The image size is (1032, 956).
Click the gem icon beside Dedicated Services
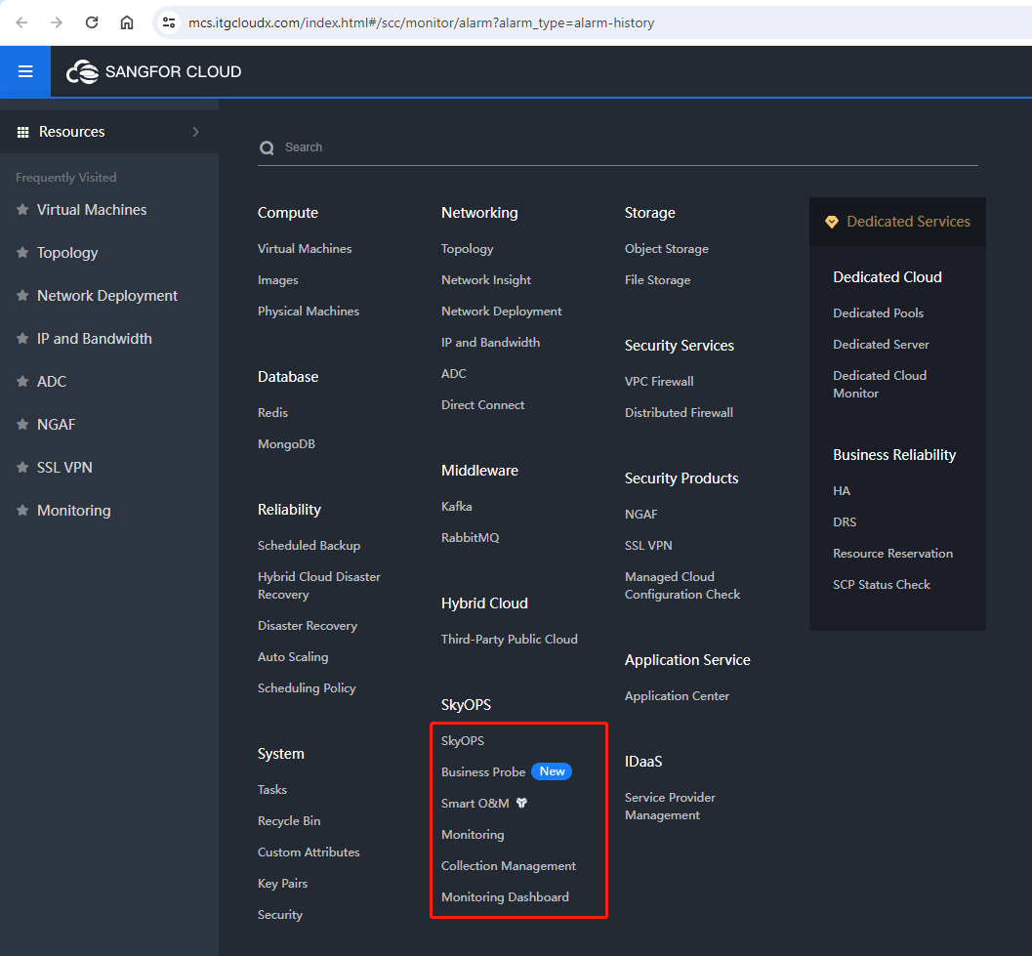(x=832, y=222)
